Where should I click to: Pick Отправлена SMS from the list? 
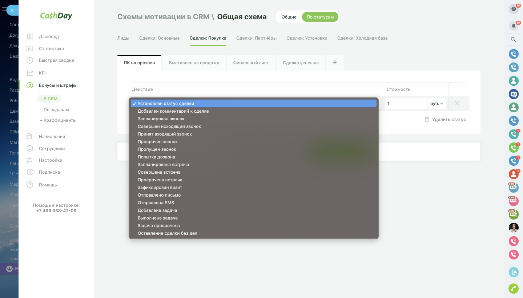(x=254, y=203)
